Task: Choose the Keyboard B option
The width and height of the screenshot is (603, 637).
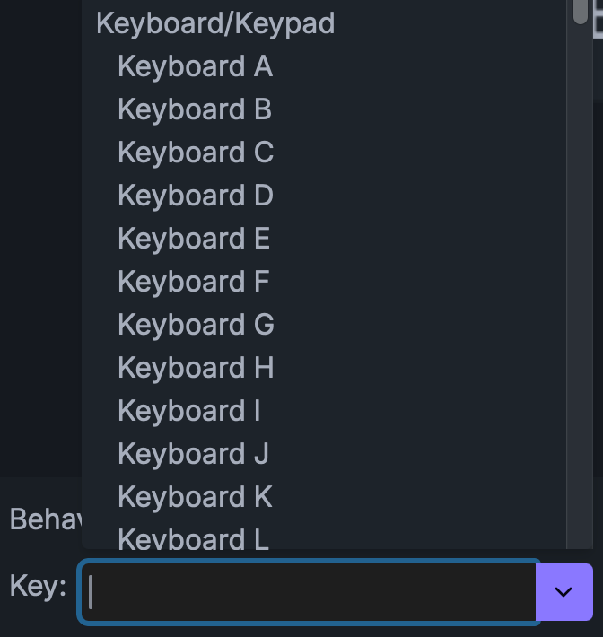Action: click(195, 109)
